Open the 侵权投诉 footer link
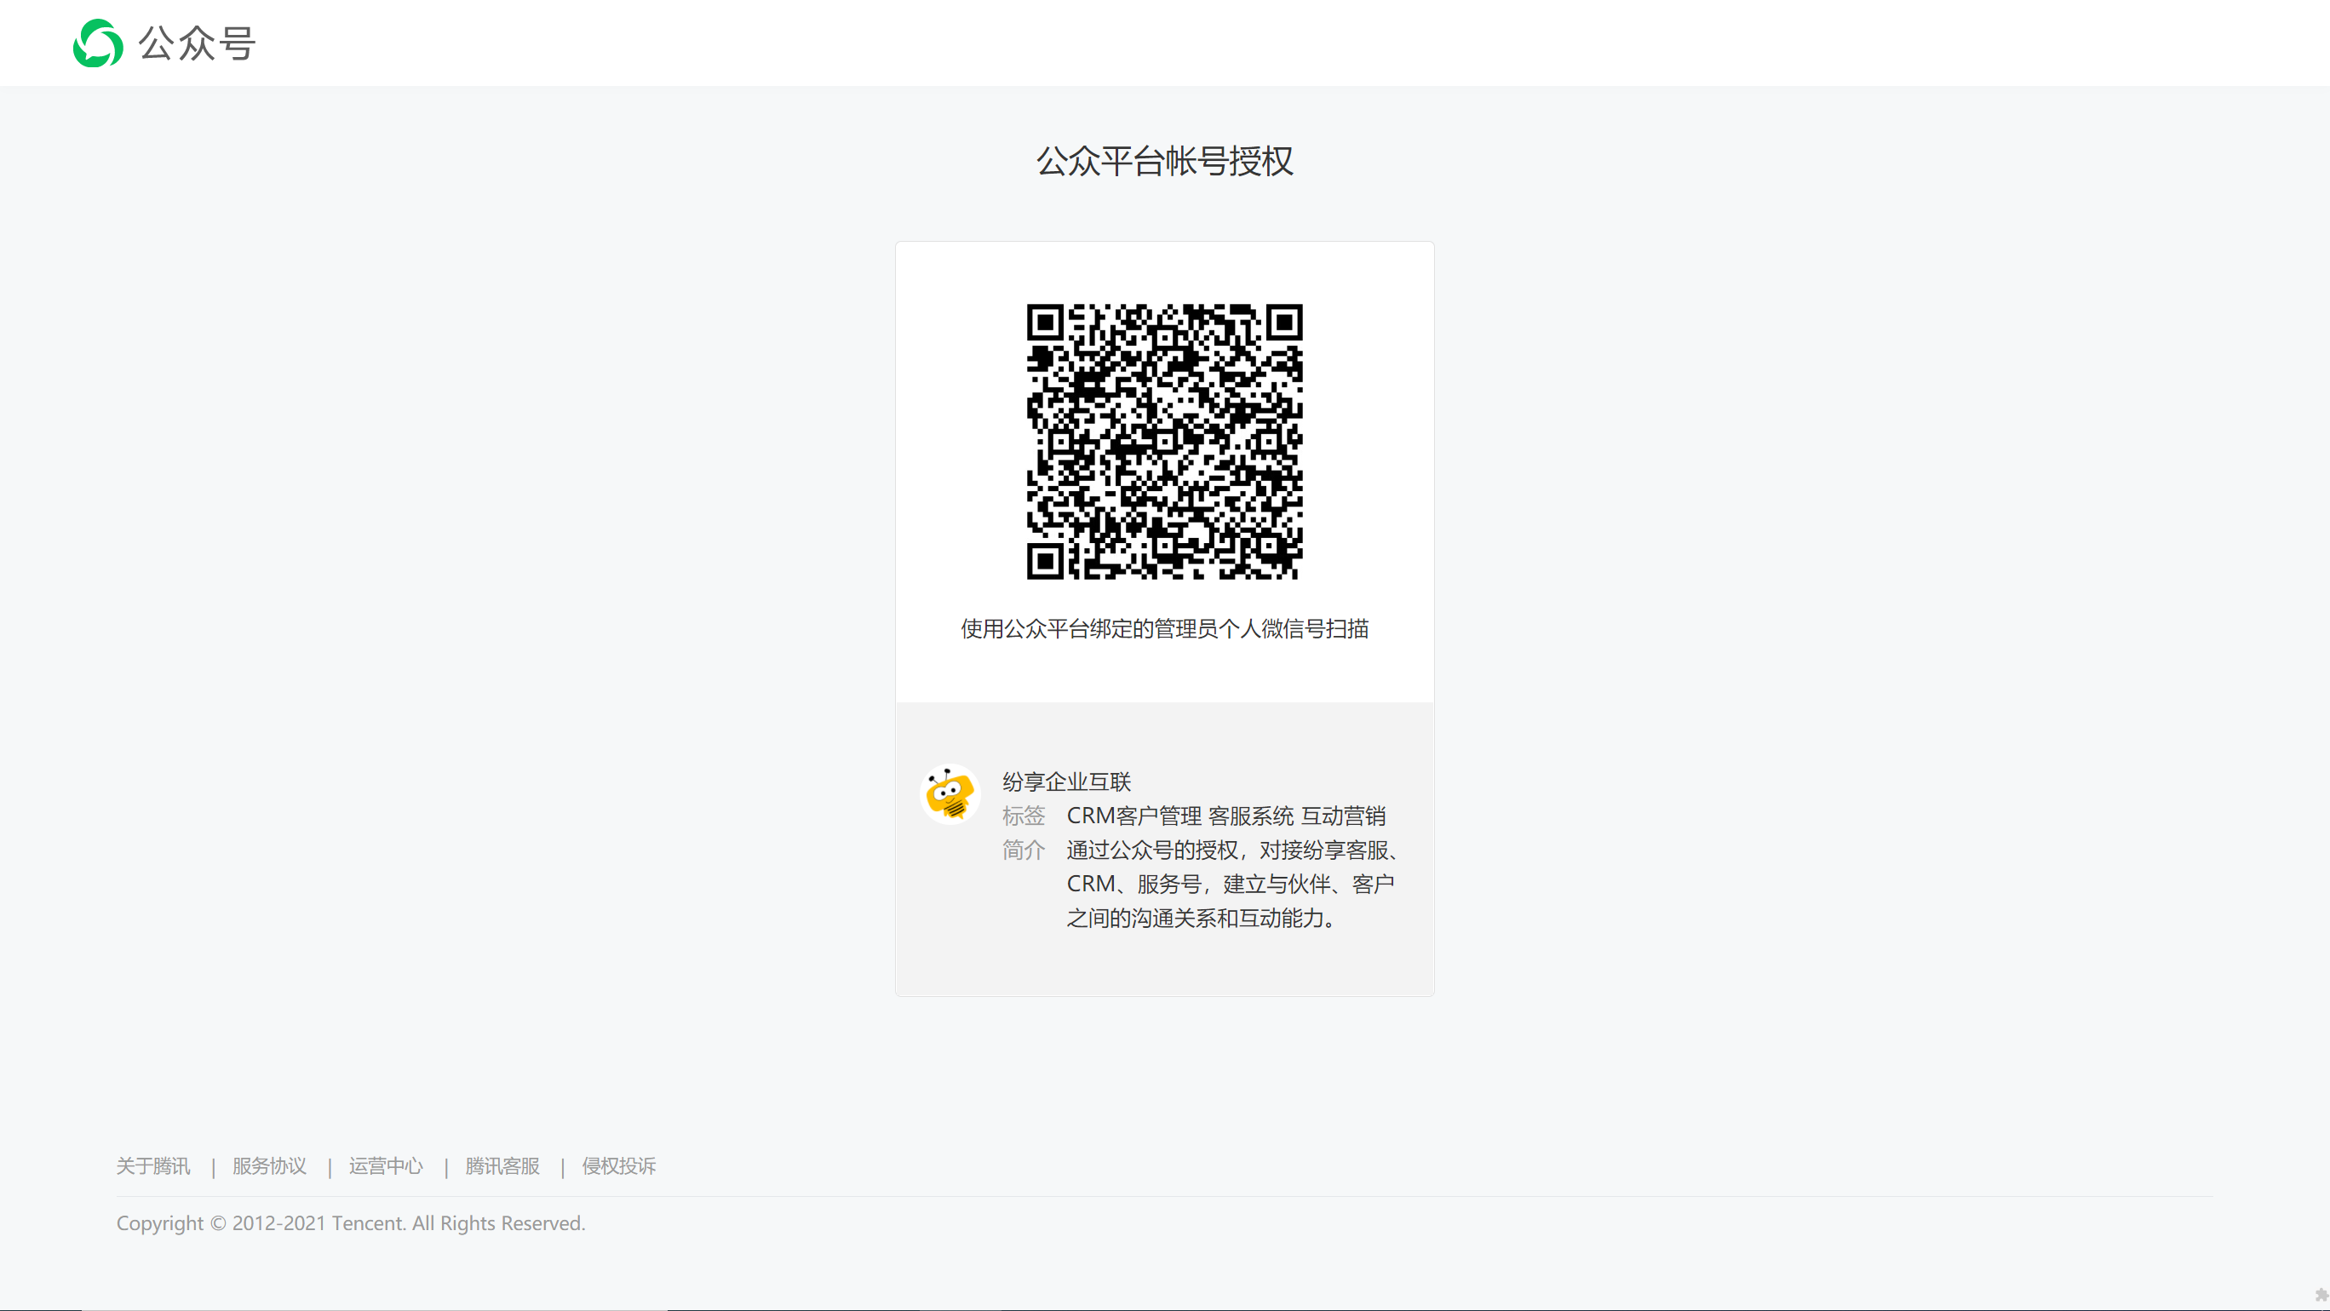2330x1311 pixels. (618, 1165)
